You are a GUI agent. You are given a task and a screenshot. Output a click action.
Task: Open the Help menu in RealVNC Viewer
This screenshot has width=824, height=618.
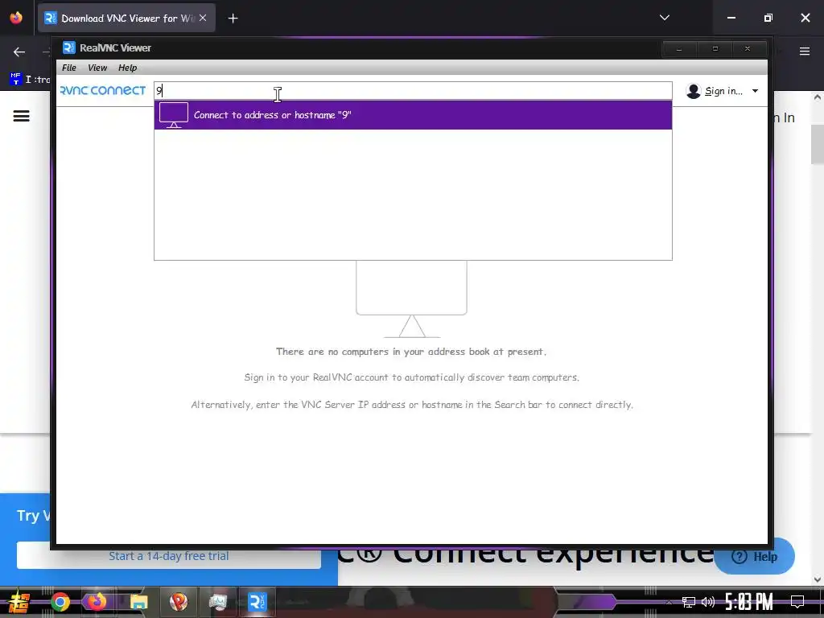127,68
